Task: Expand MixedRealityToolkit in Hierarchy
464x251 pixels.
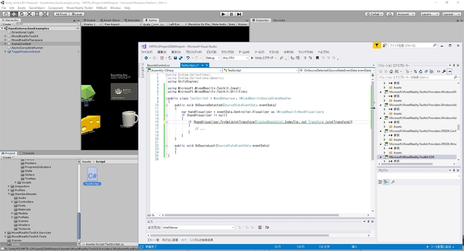Action: click(6, 36)
